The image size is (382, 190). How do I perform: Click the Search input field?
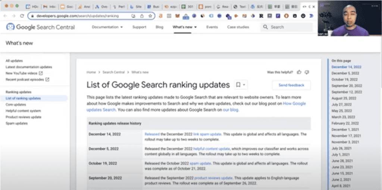(286, 27)
